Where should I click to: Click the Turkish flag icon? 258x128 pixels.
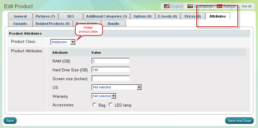pos(219,6)
